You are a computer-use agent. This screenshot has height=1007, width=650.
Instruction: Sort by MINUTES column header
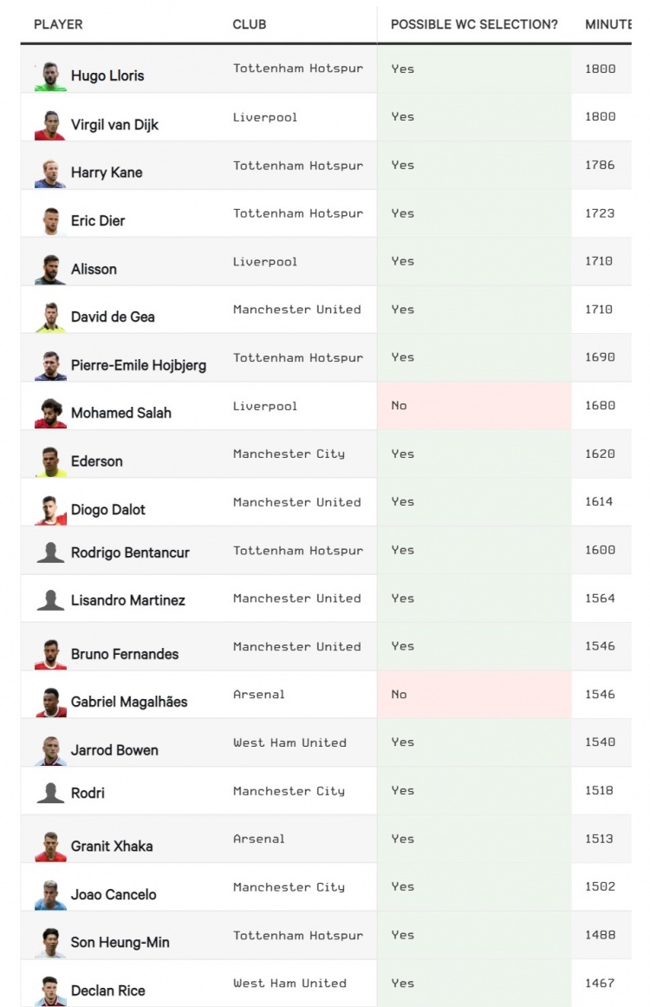[608, 24]
